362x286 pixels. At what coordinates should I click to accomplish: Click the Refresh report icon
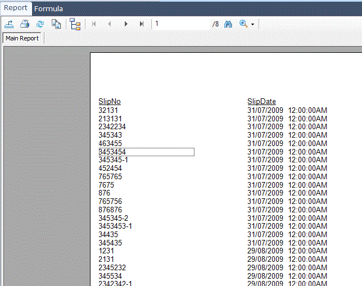click(40, 24)
